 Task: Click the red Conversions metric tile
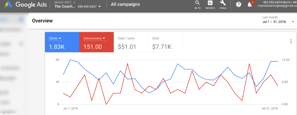[97, 42]
